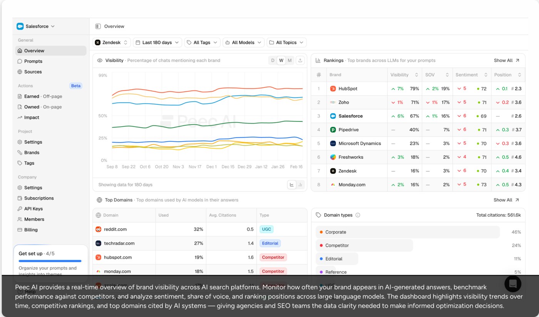The height and width of the screenshot is (317, 539).
Task: Click the Monday.com logo in rankings
Action: (x=333, y=184)
